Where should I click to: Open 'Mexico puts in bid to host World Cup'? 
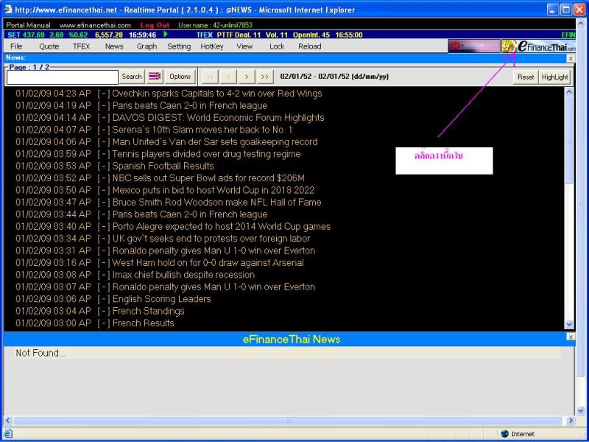pos(214,190)
